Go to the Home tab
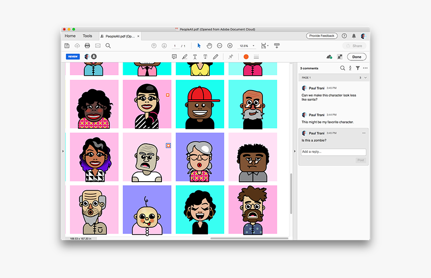Screen dimensions: 431x278 coord(70,36)
